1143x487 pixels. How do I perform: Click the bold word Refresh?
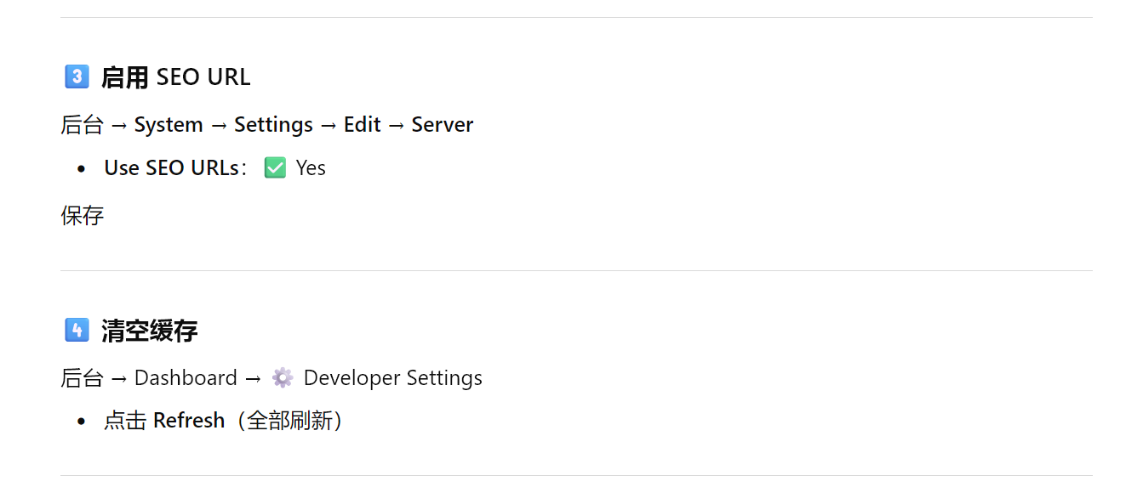click(x=189, y=421)
